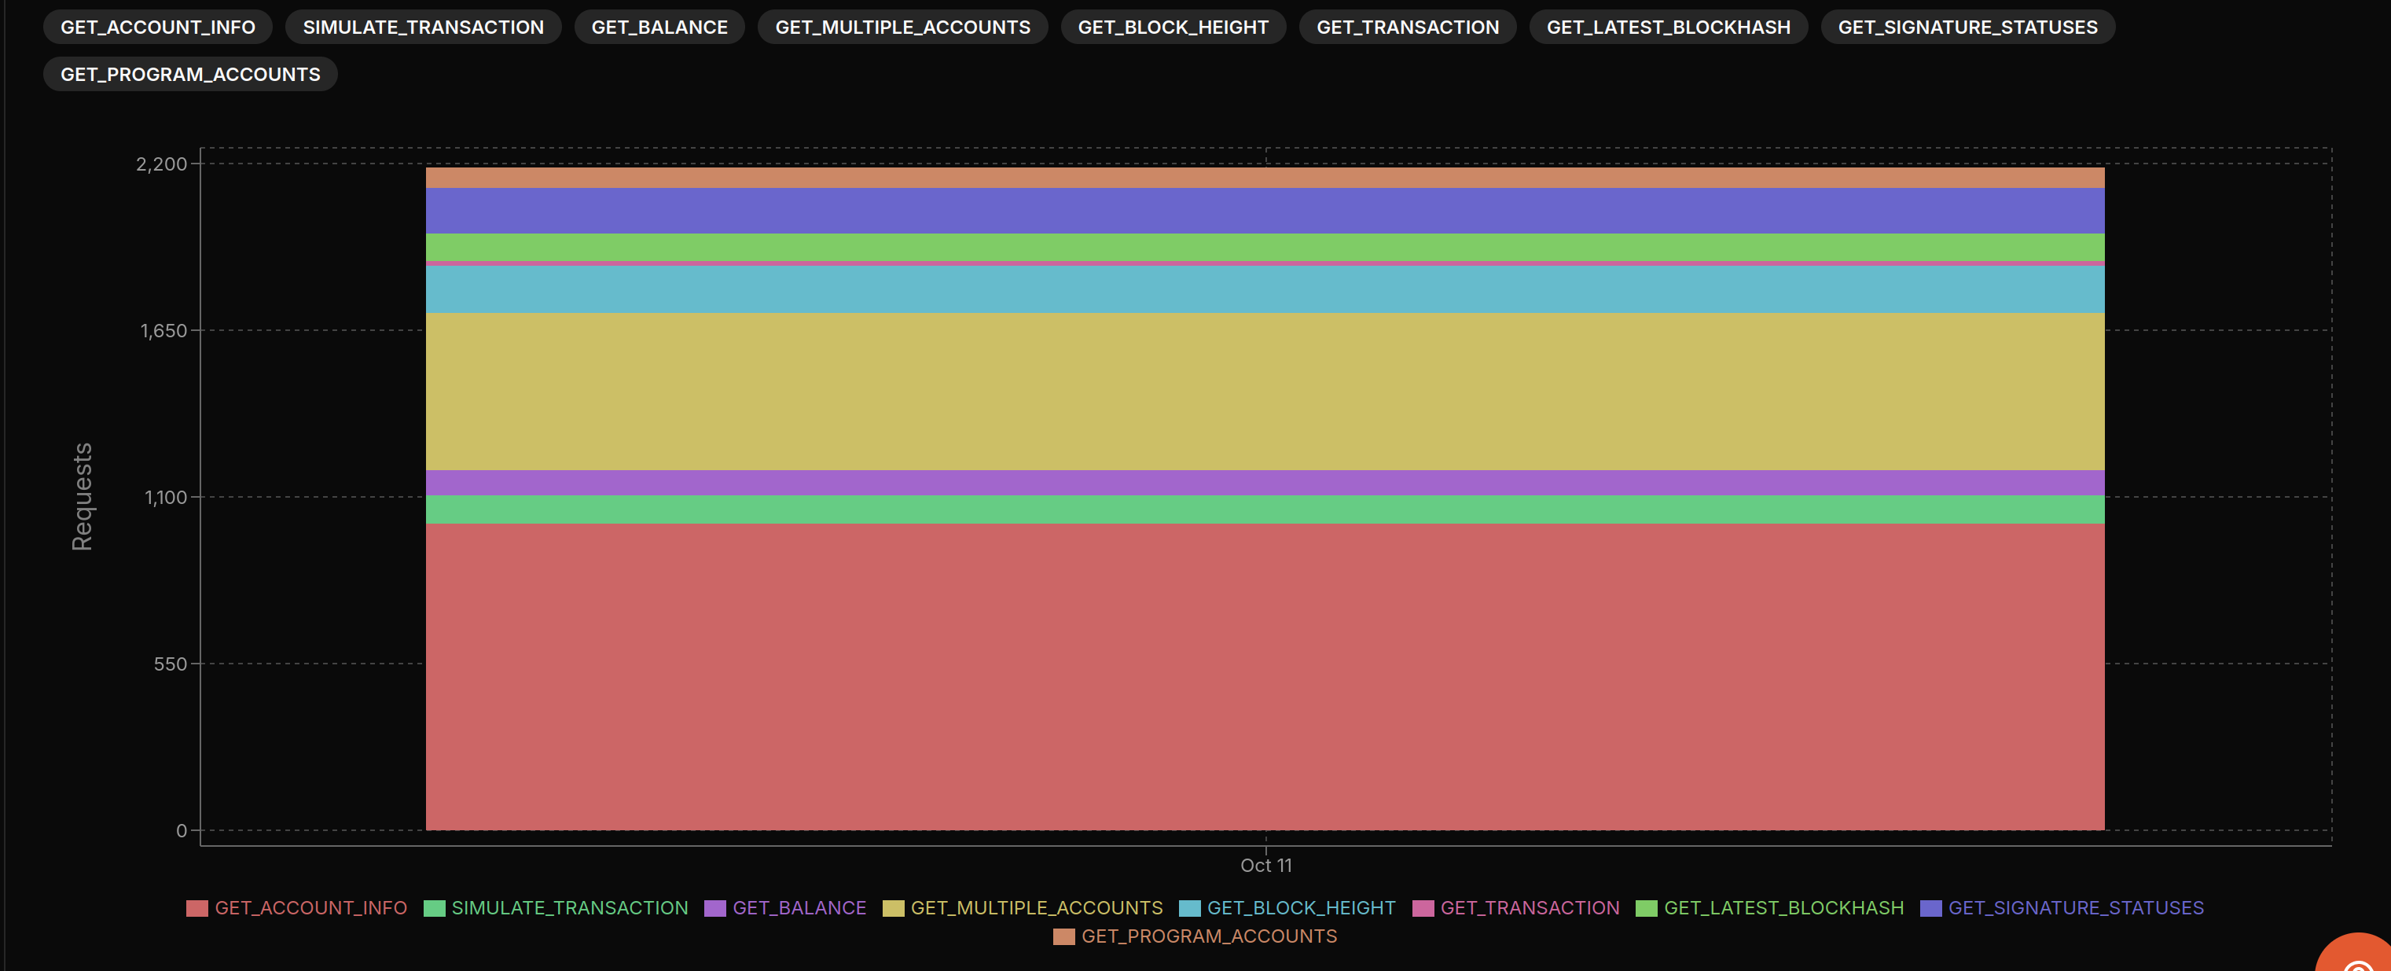Enable the GET_SIGNATURE_STATUSES filter chip
Viewport: 2391px width, 971px height.
tap(1967, 27)
